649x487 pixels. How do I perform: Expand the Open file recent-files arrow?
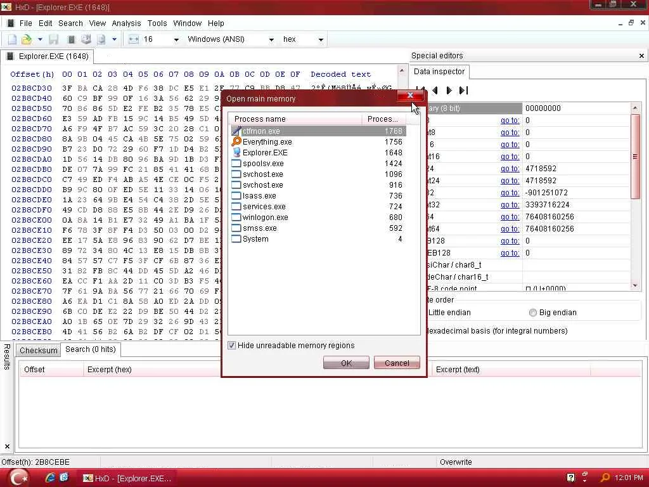pyautogui.click(x=40, y=39)
